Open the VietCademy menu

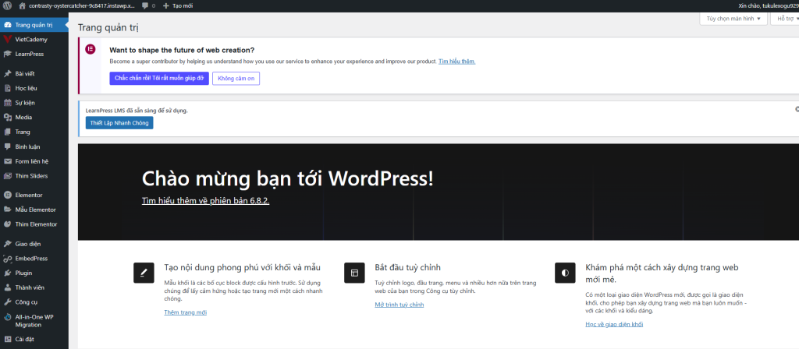click(x=34, y=40)
